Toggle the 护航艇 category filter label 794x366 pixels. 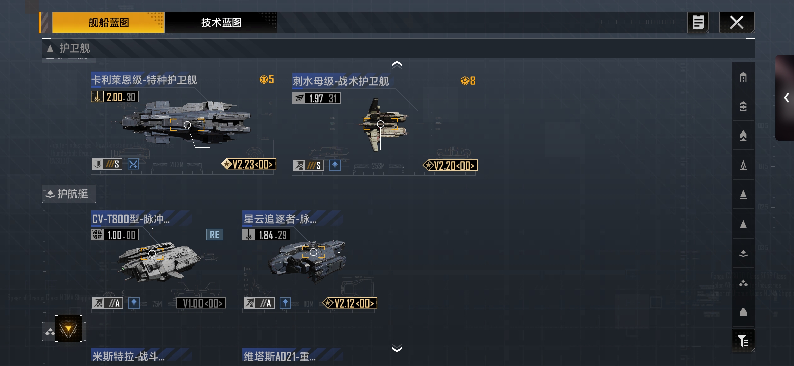coord(69,194)
